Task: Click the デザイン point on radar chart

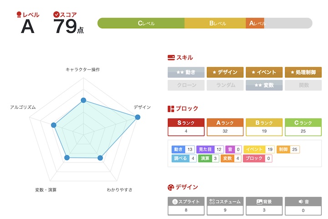Action: (138, 117)
